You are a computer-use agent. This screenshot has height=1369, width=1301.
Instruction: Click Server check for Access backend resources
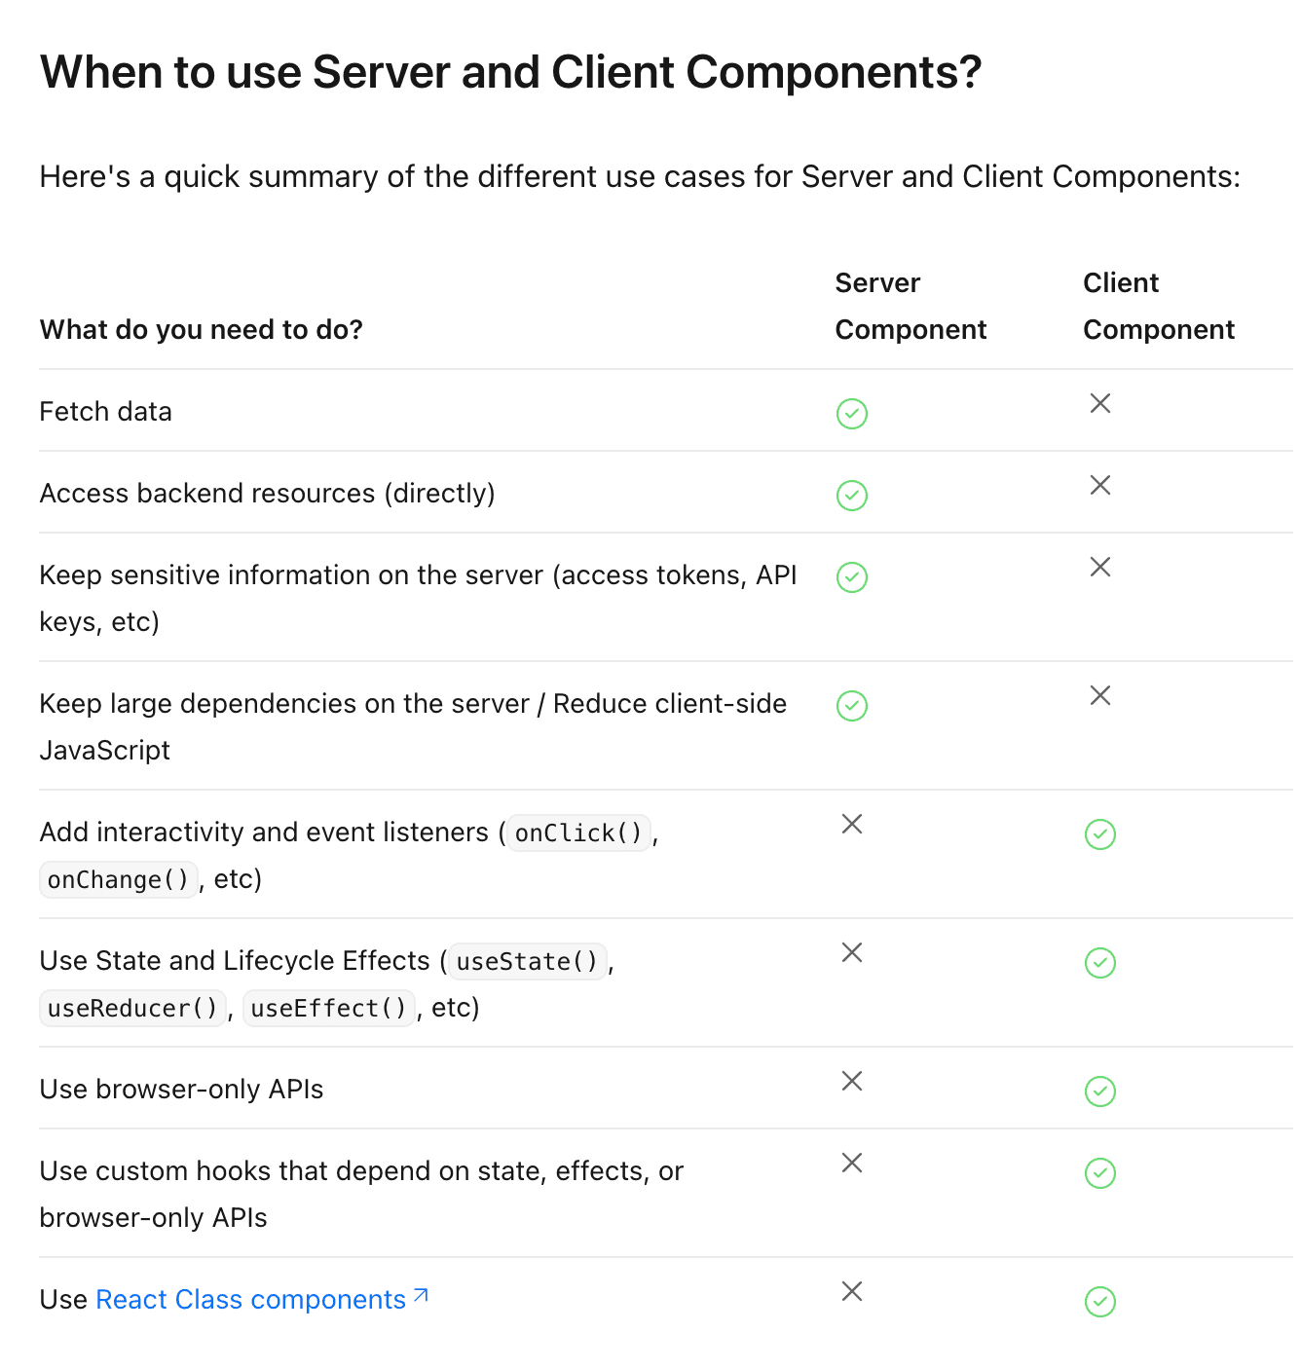(x=852, y=496)
